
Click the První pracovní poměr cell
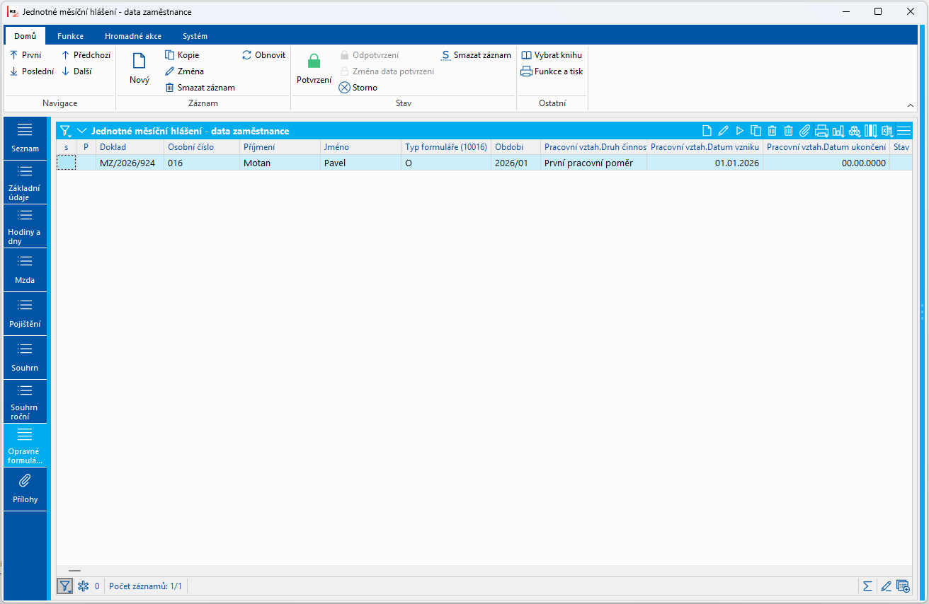pos(593,163)
